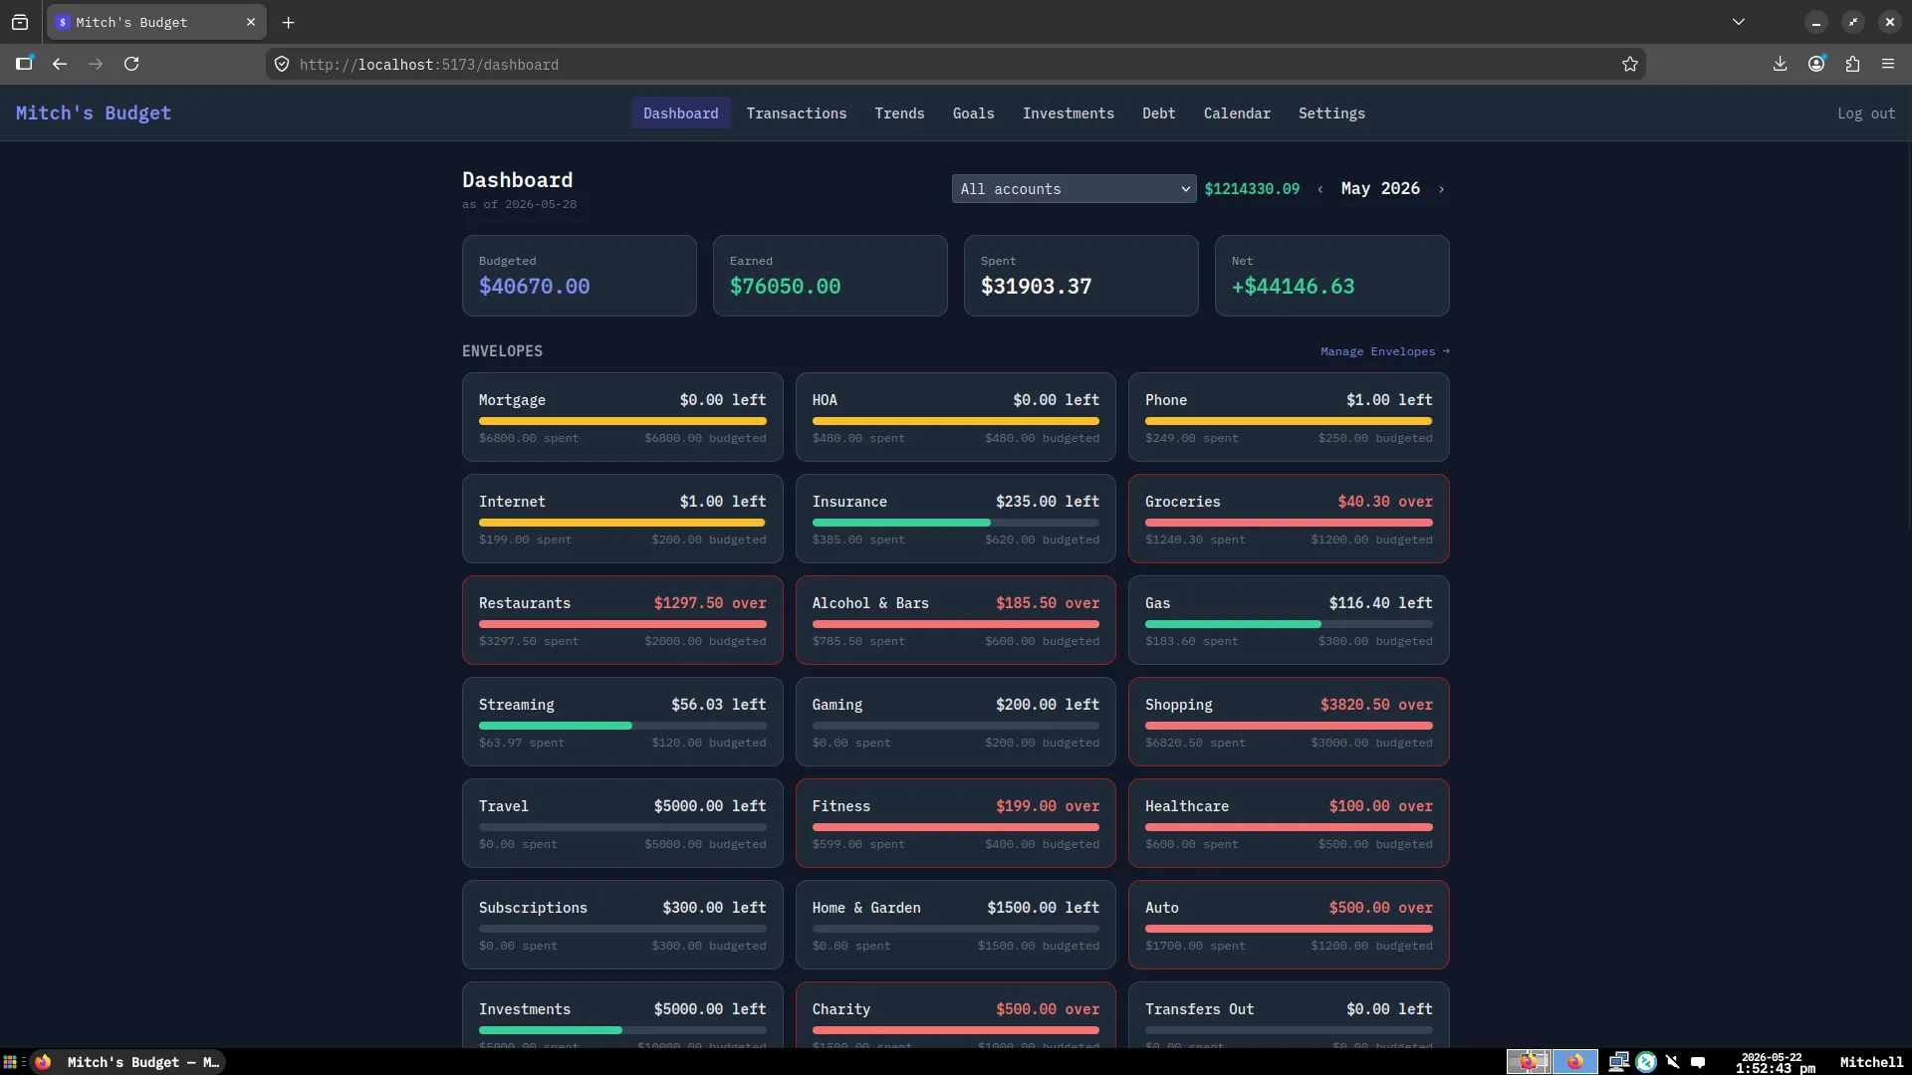The height and width of the screenshot is (1075, 1912).
Task: Open the Settings tab
Action: click(1331, 113)
